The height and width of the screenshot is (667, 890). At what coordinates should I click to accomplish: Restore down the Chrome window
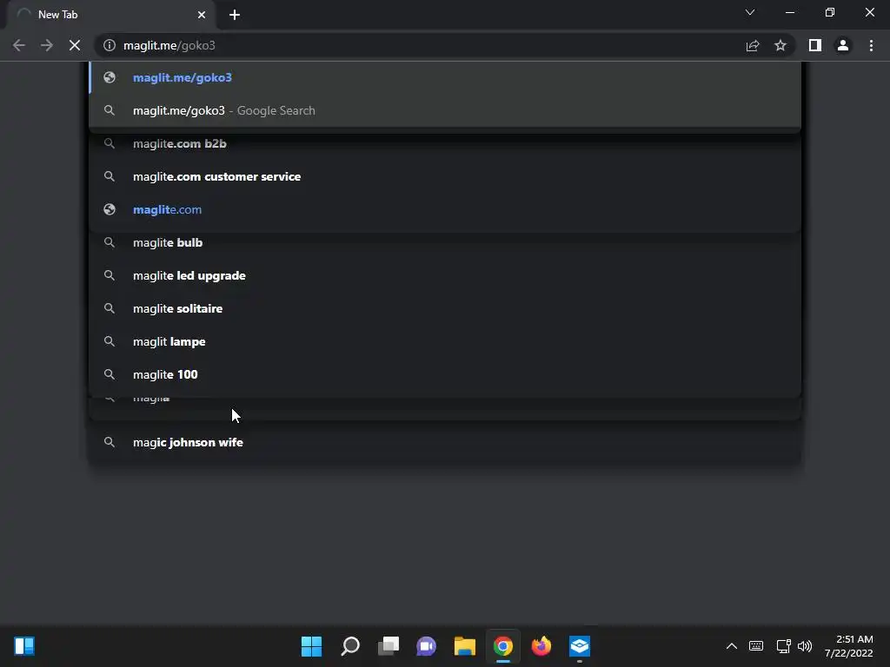830,12
